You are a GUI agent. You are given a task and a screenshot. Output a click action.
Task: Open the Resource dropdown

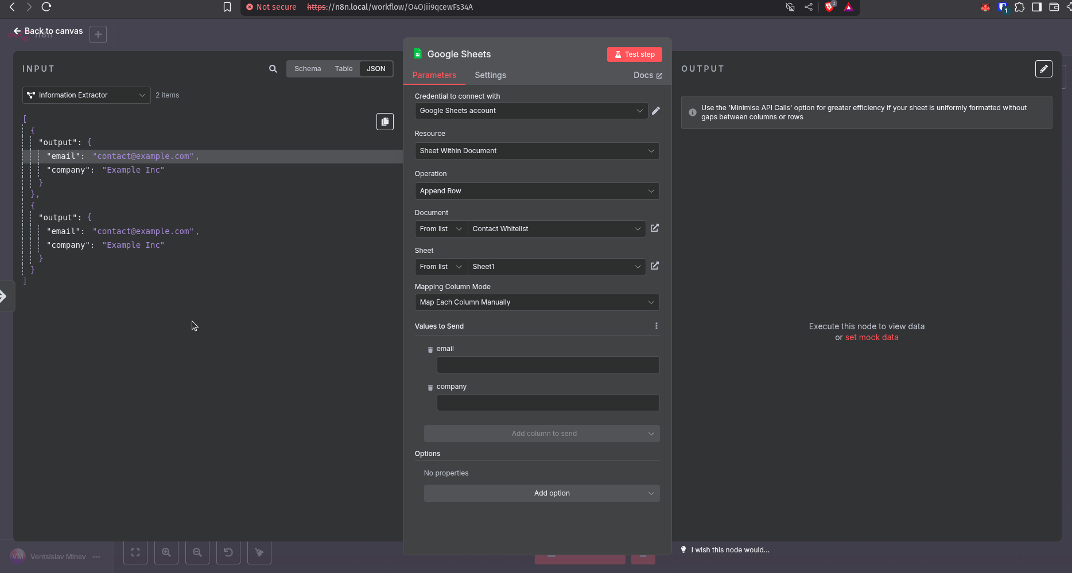[x=537, y=151]
